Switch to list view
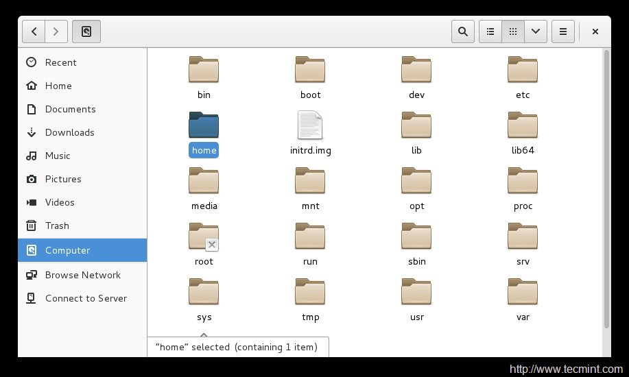The height and width of the screenshot is (377, 629). coord(490,32)
